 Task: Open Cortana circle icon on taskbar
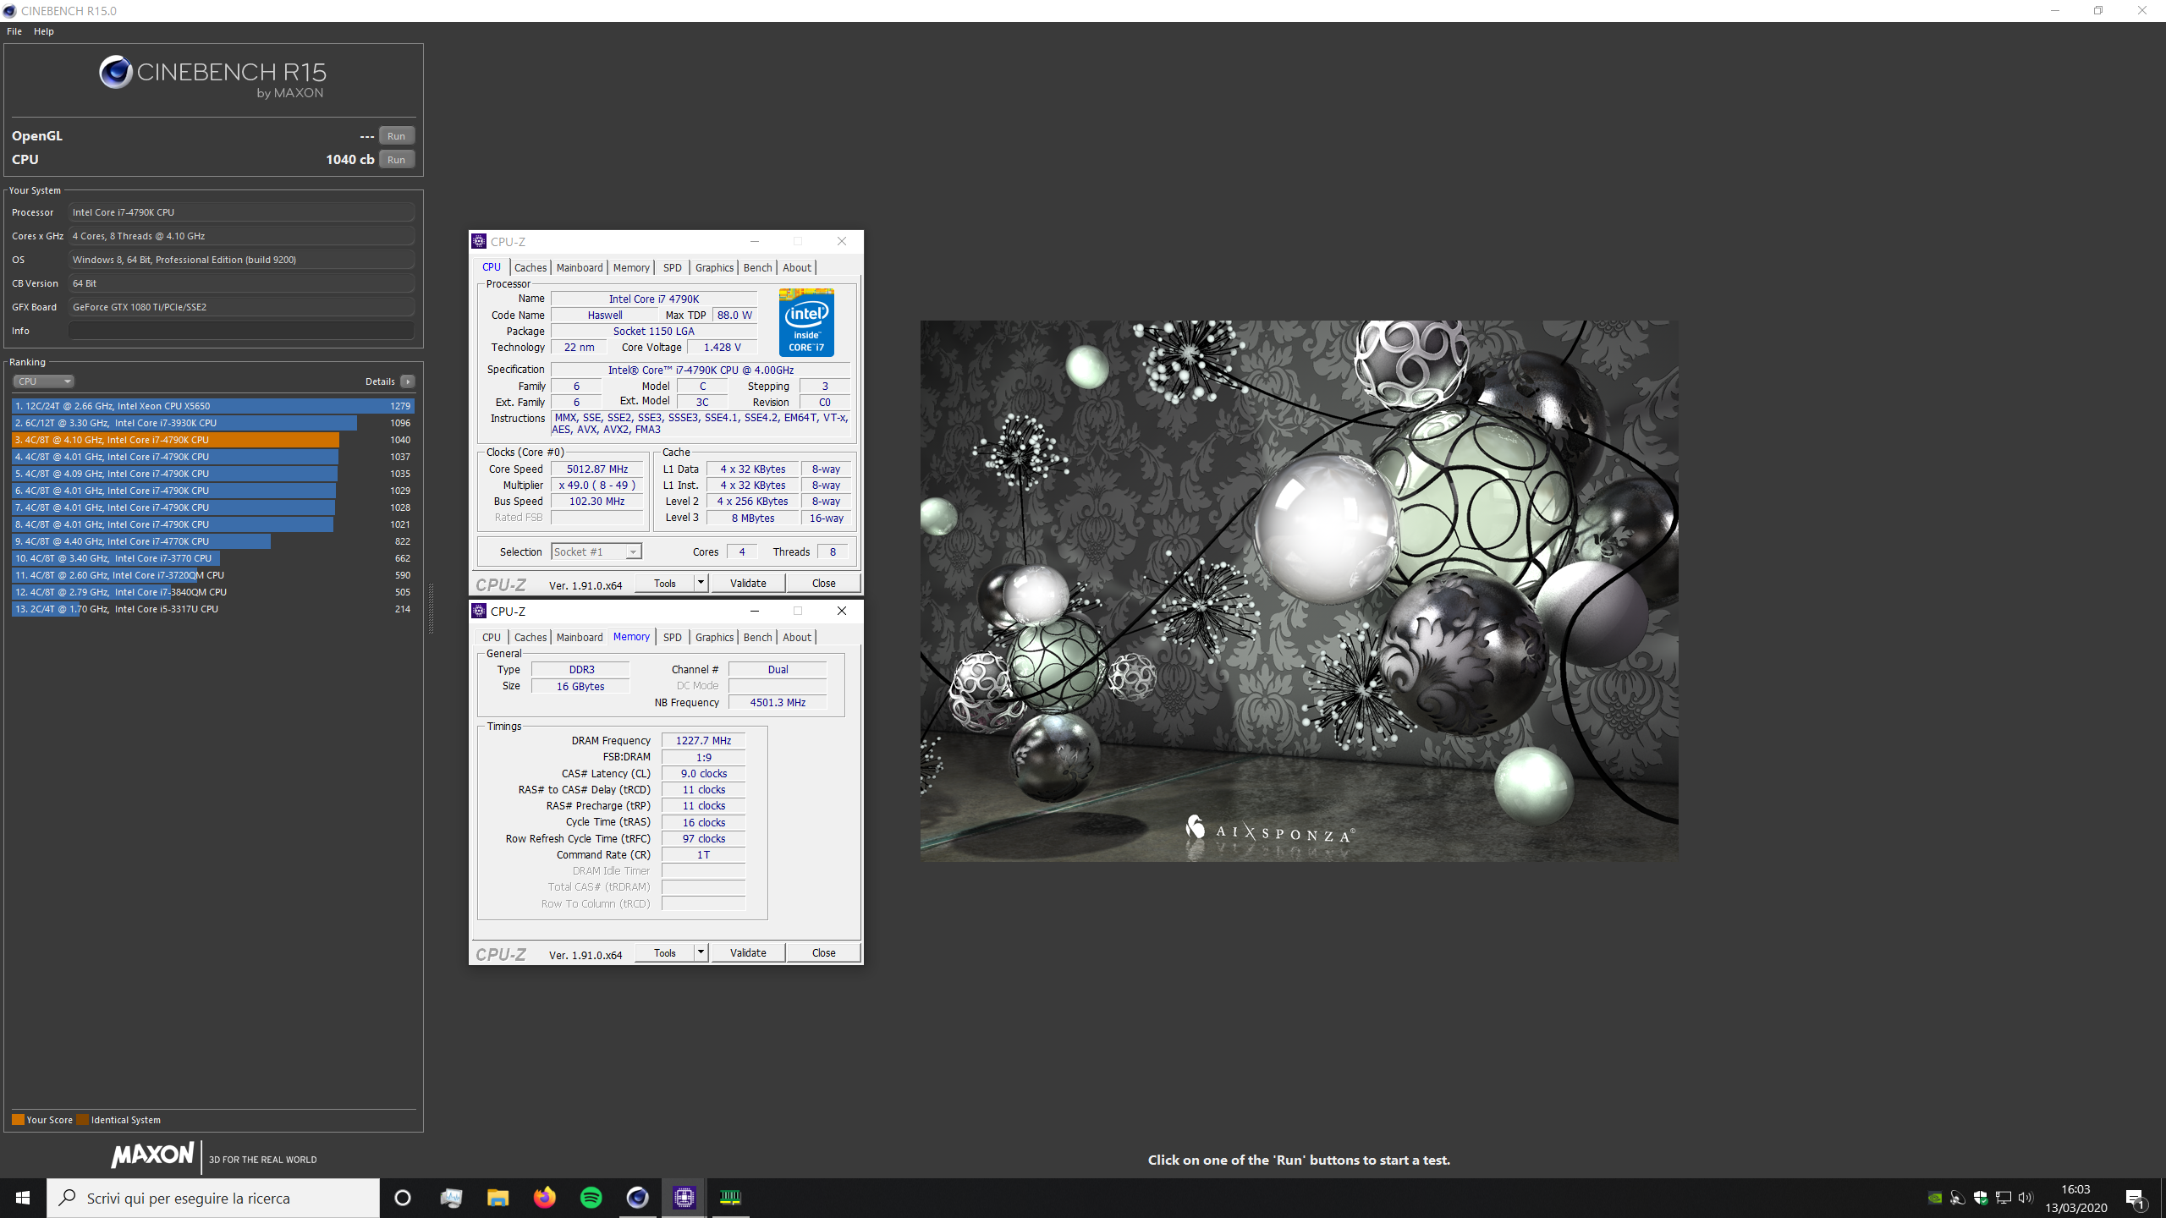(403, 1198)
